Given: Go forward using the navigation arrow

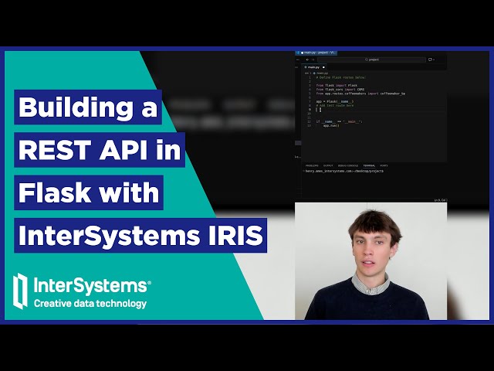Looking at the screenshot, I should 313,60.
